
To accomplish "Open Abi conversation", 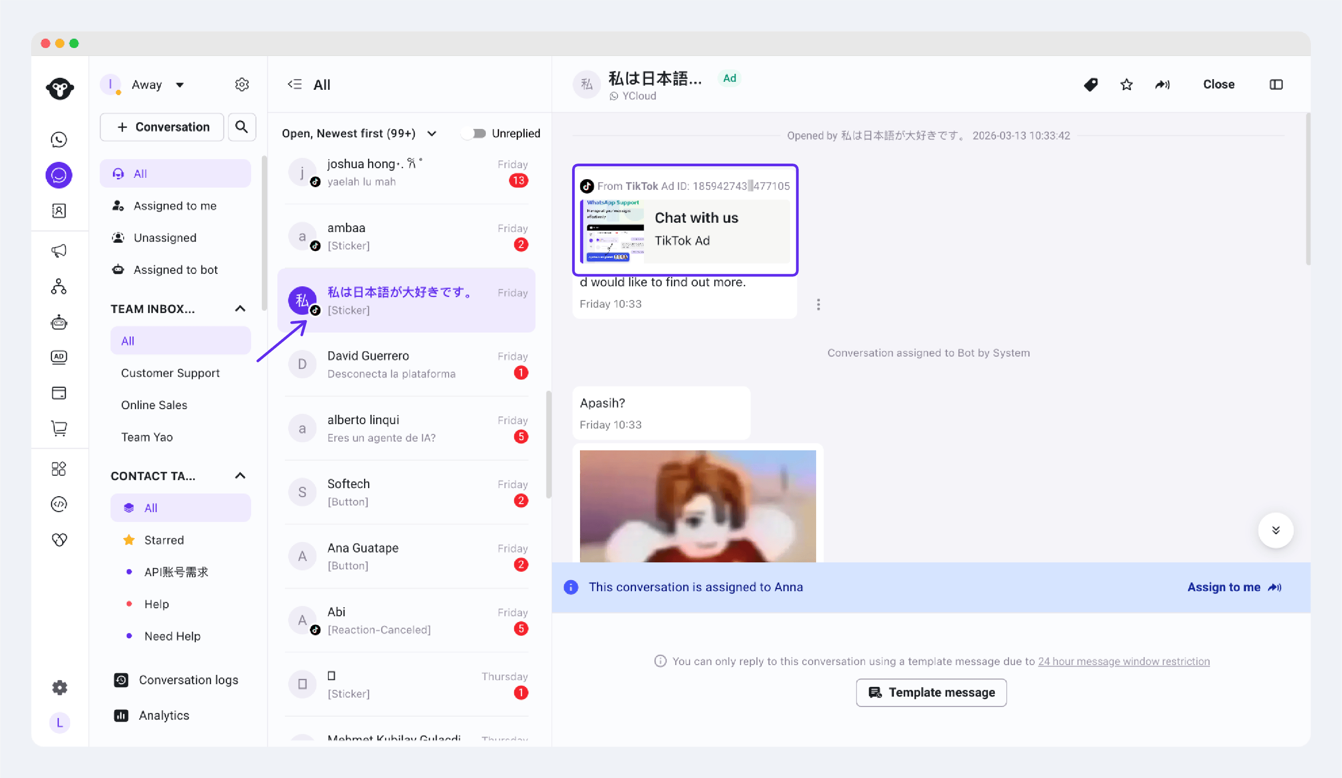I will [406, 620].
